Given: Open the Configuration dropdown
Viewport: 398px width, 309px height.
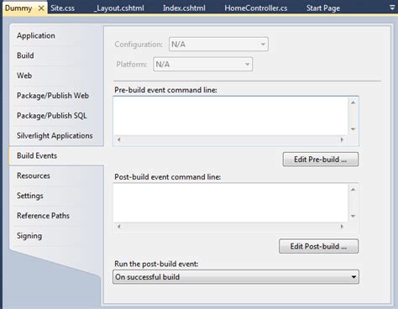Looking at the screenshot, I should (x=218, y=45).
